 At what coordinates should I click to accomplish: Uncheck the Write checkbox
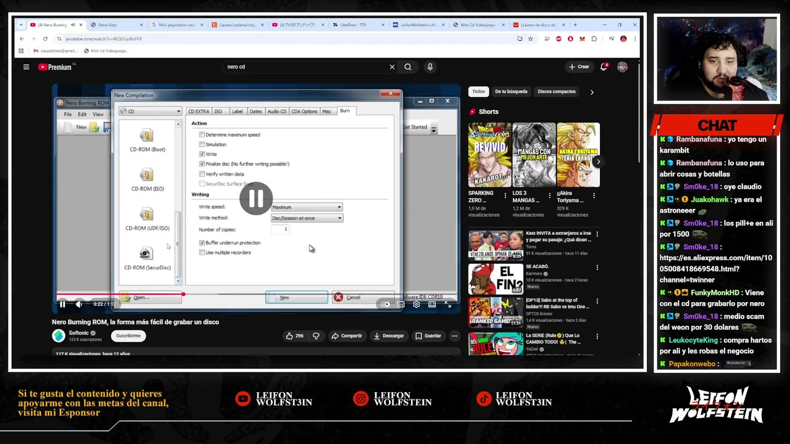pos(202,154)
